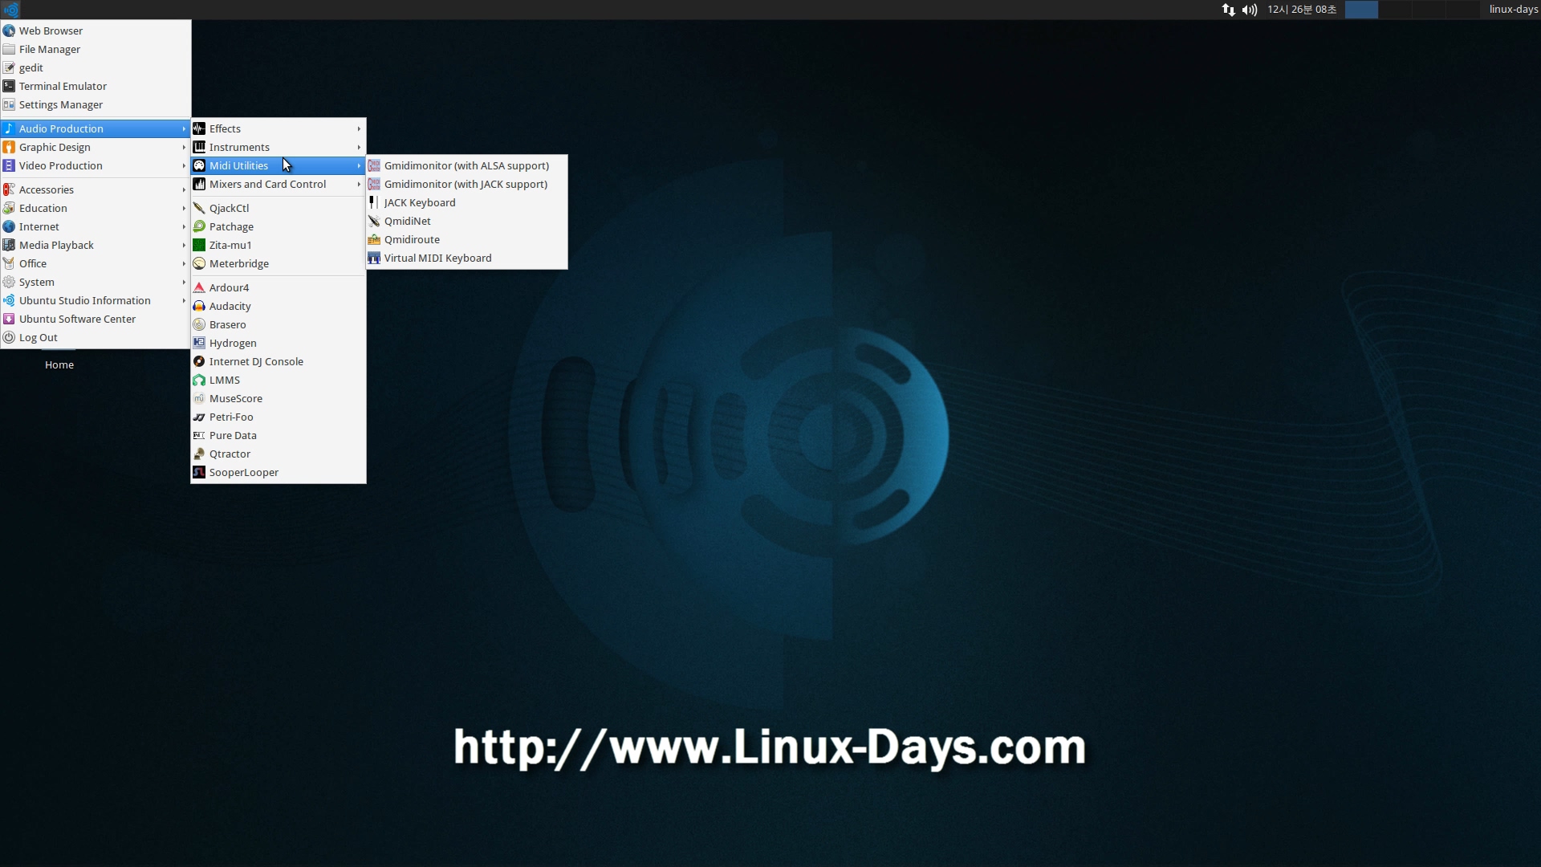Click the network connection tray icon
1541x867 pixels.
coord(1229,10)
